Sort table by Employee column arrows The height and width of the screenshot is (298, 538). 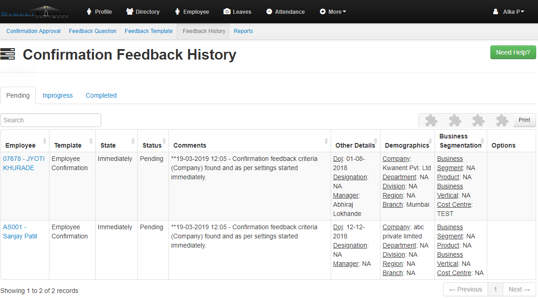click(44, 141)
